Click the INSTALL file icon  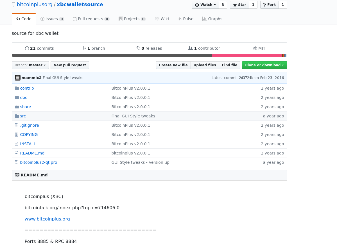click(x=17, y=144)
